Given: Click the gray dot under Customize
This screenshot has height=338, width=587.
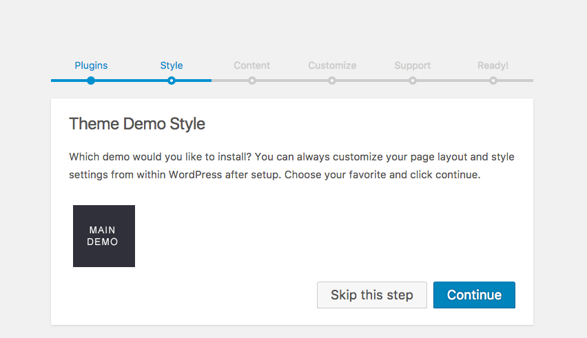Looking at the screenshot, I should click(x=332, y=81).
